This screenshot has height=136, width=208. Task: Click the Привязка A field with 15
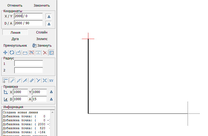click(39, 99)
